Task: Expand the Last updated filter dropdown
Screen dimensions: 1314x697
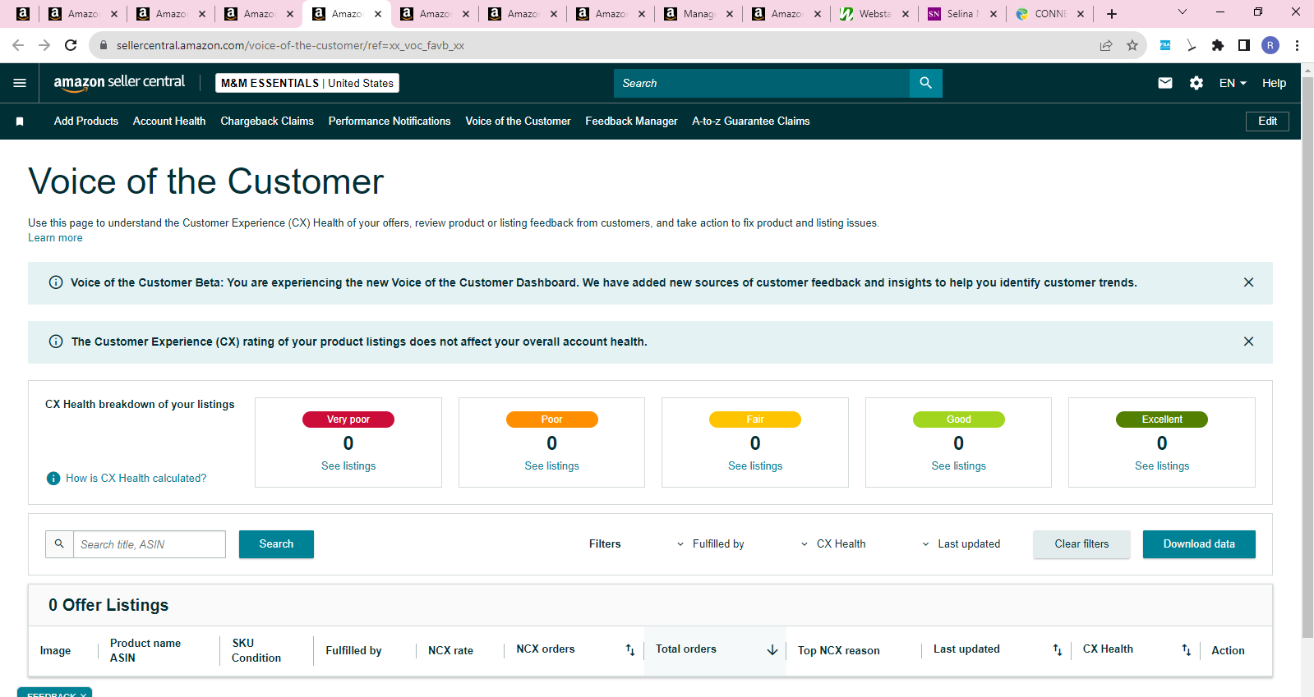Action: point(961,543)
